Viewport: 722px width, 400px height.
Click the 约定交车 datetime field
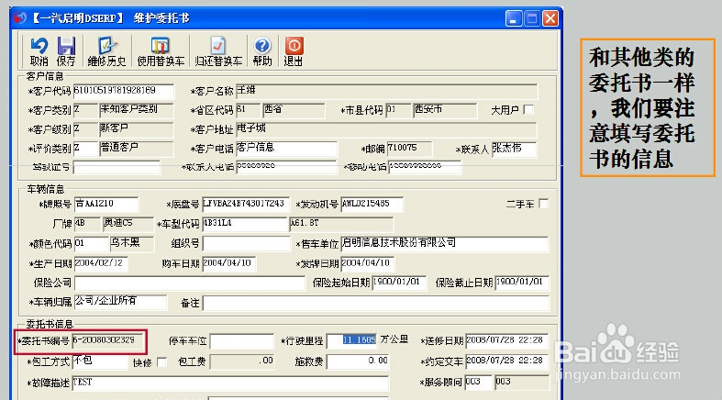pyautogui.click(x=507, y=361)
